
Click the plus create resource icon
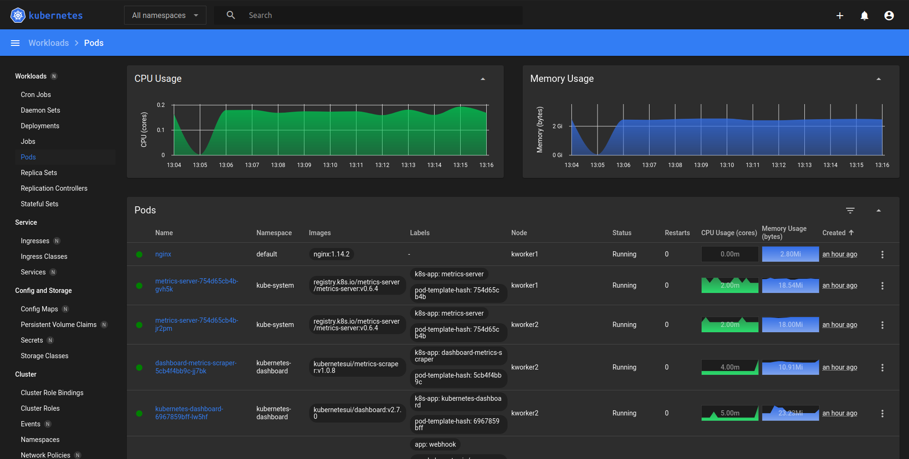click(x=840, y=16)
